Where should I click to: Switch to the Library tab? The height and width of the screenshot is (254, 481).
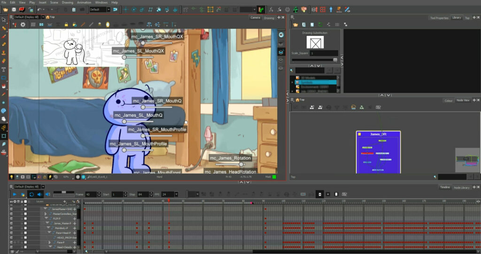(x=457, y=18)
